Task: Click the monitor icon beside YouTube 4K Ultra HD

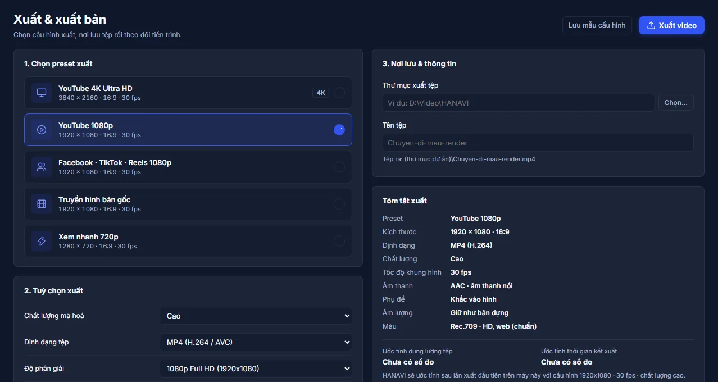Action: 42,93
